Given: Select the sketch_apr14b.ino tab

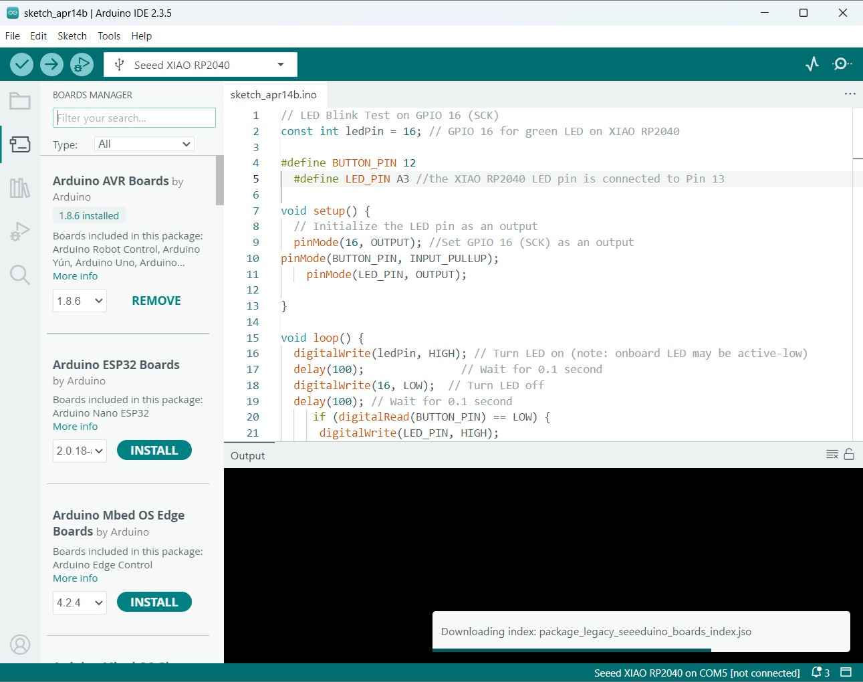Looking at the screenshot, I should tap(273, 95).
